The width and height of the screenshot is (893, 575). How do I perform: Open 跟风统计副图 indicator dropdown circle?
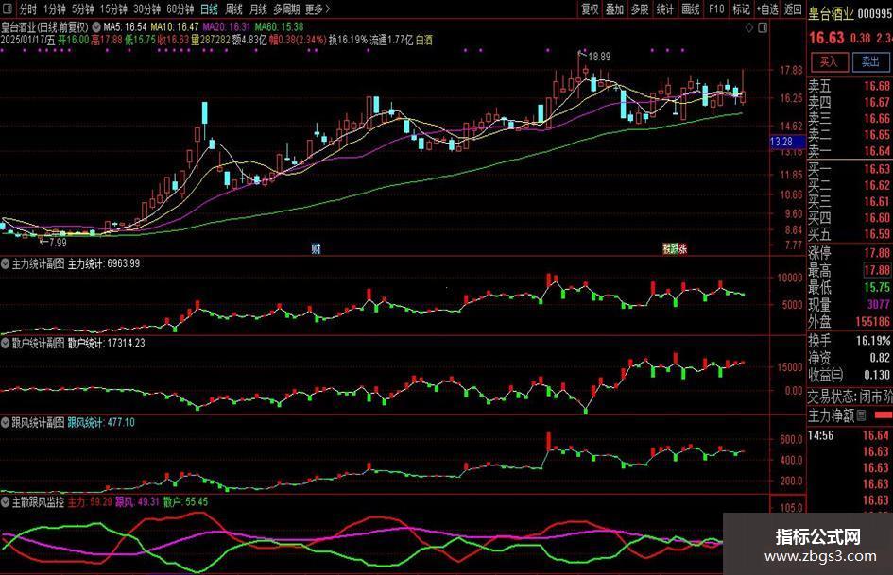(6, 422)
